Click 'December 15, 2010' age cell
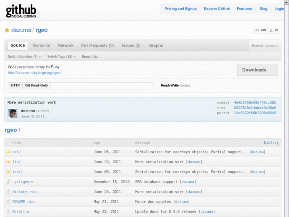Screen dimensions: 289x217 pyautogui.click(x=112, y=182)
